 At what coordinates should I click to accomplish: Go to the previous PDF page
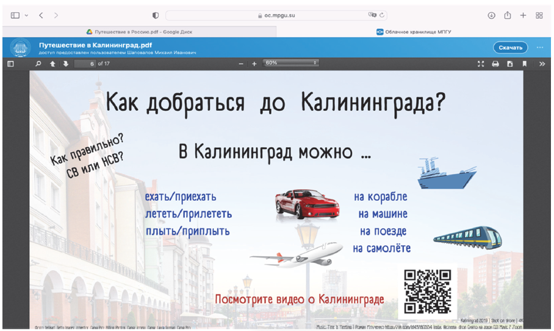click(x=52, y=63)
